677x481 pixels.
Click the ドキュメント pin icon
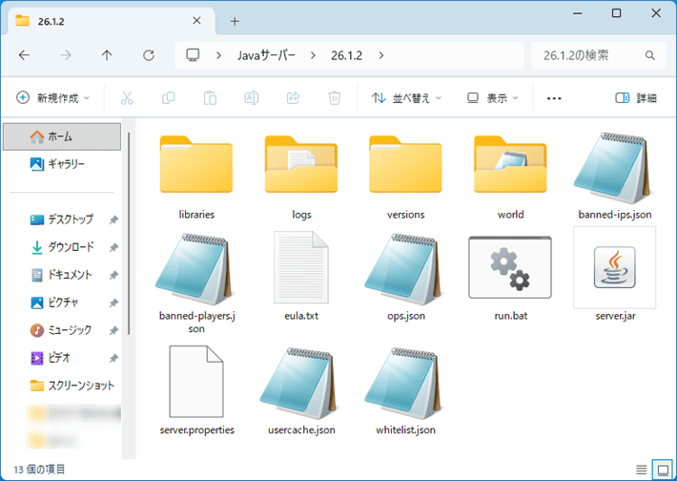click(113, 275)
